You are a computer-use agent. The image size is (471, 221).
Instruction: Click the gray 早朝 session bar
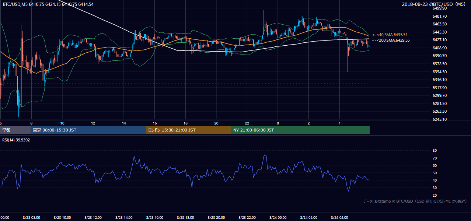[15, 130]
